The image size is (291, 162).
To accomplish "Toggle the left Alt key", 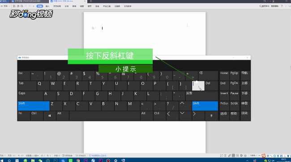I will (x=63, y=116).
